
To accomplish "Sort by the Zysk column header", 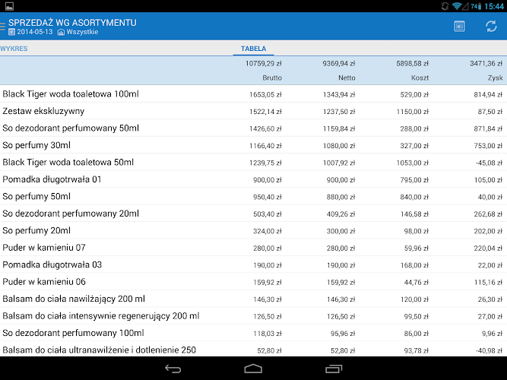I will [x=495, y=78].
